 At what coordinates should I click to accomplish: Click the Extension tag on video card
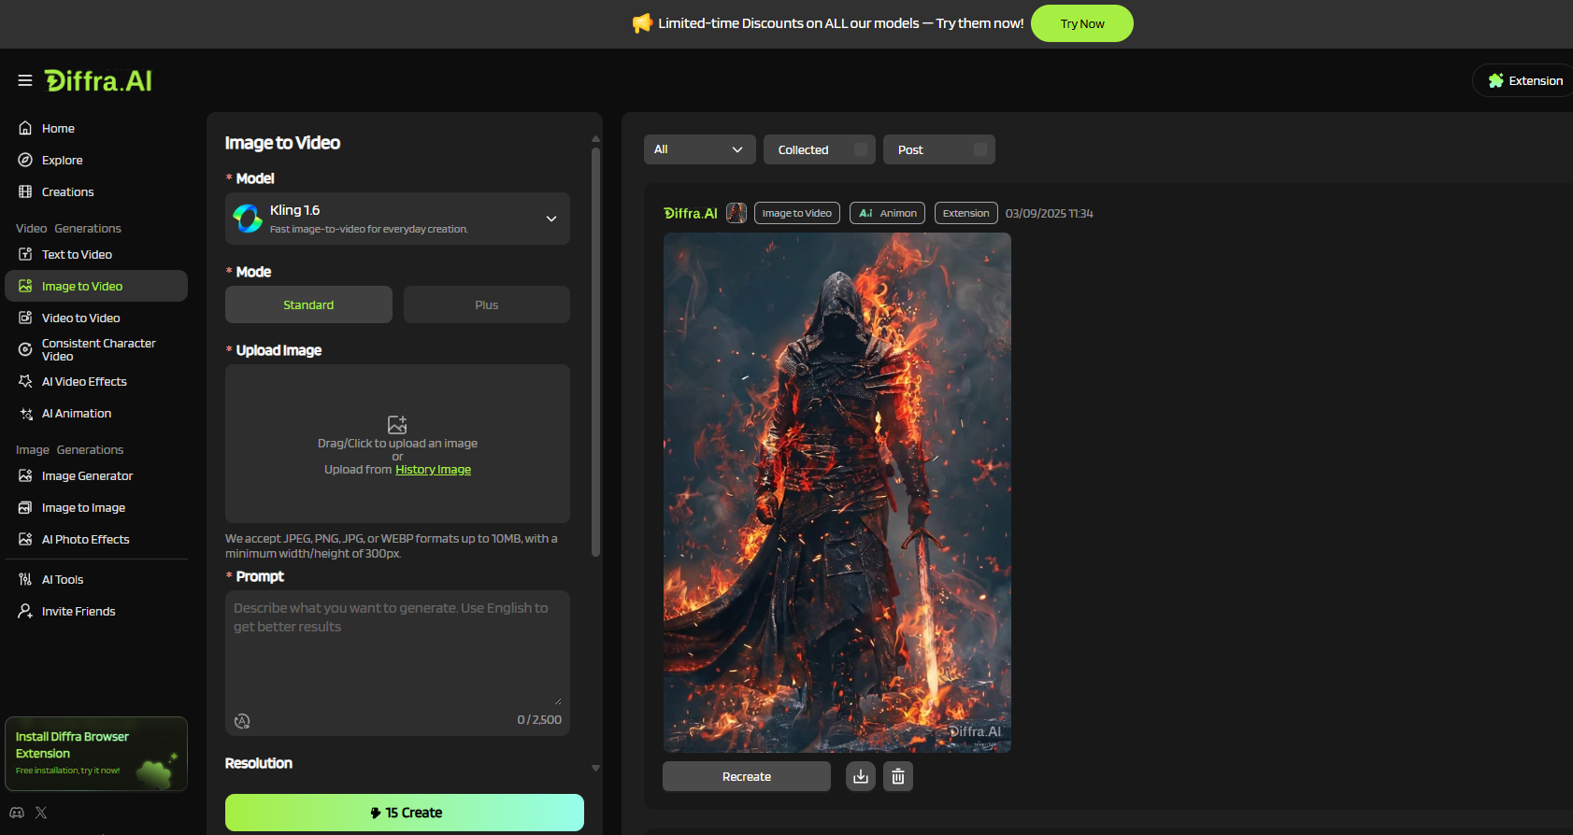pos(965,213)
